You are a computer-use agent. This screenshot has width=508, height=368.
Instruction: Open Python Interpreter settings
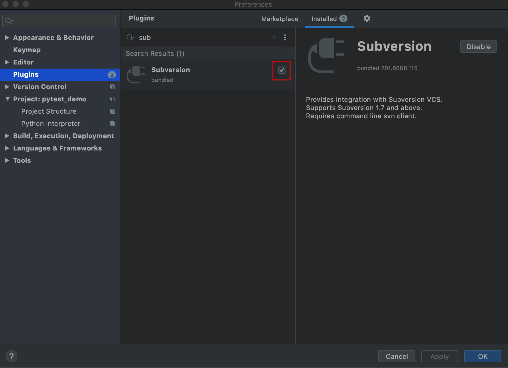(x=51, y=124)
